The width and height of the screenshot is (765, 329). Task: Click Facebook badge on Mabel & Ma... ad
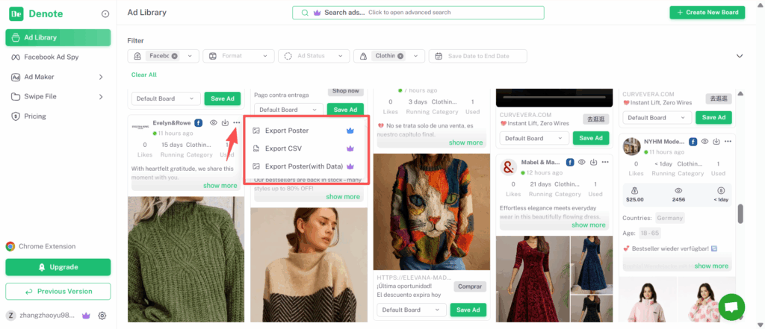point(570,162)
